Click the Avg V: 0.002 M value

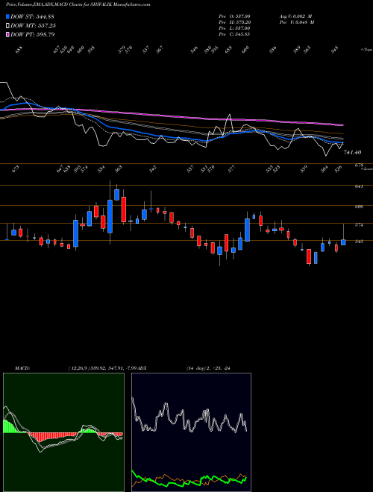(296, 16)
